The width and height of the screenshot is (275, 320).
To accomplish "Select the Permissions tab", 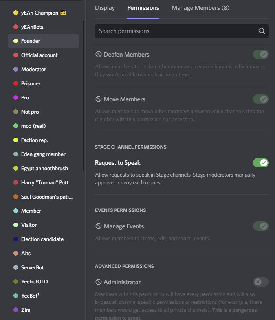I will click(143, 8).
